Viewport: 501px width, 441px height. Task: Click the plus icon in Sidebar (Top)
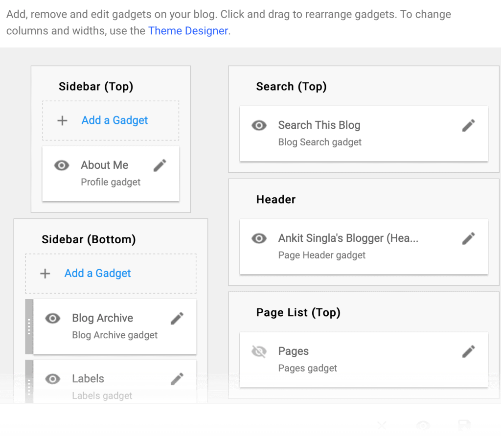[62, 120]
